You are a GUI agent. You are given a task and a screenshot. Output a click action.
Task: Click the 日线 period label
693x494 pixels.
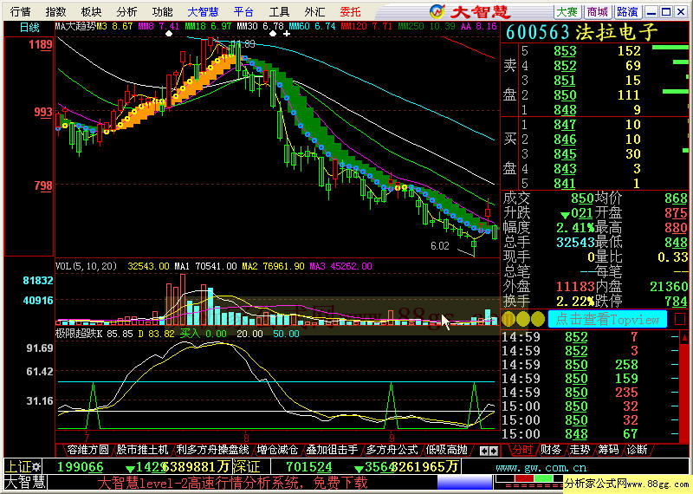(29, 28)
